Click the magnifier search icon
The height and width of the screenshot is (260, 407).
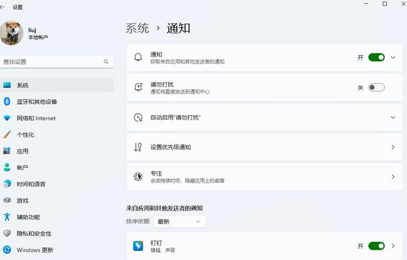click(x=106, y=62)
